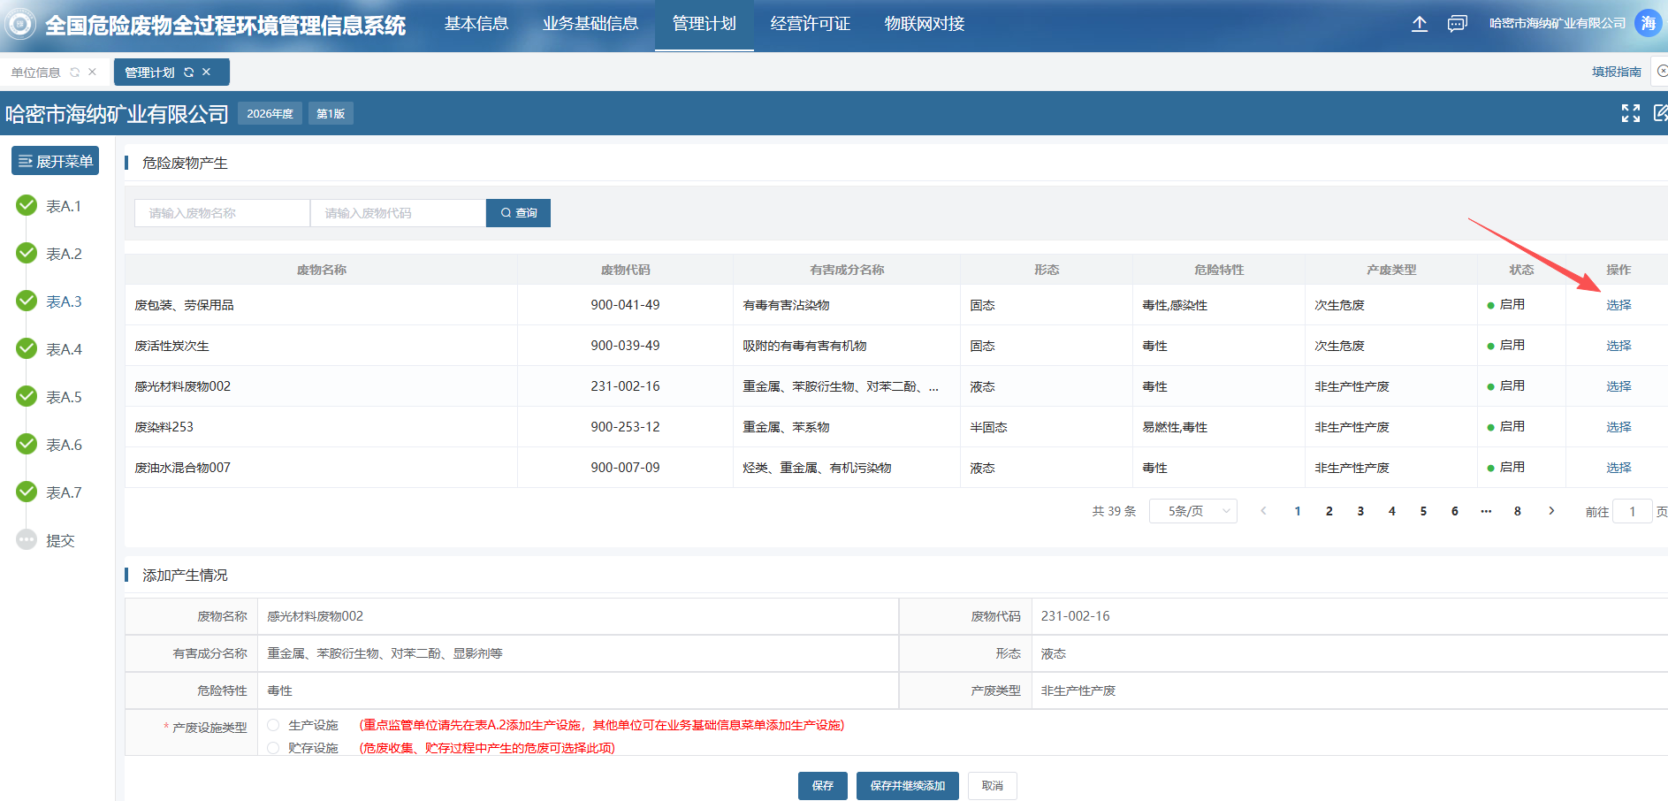Open the 5条/页 page size dropdown

pyautogui.click(x=1192, y=511)
